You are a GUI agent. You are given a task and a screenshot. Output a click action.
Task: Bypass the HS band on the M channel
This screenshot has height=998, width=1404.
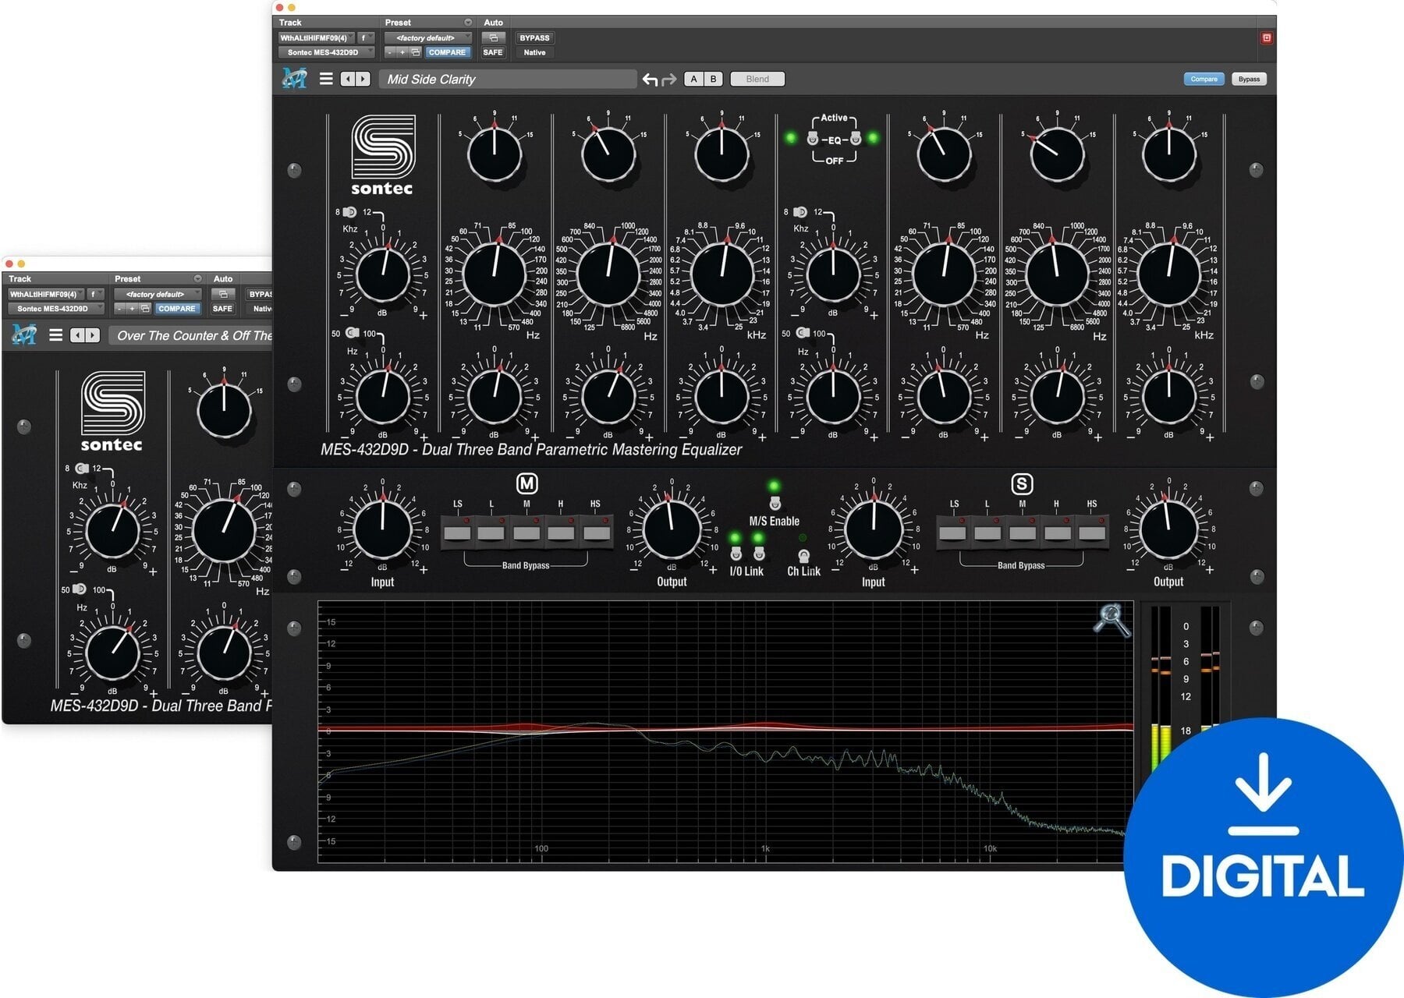[x=597, y=533]
